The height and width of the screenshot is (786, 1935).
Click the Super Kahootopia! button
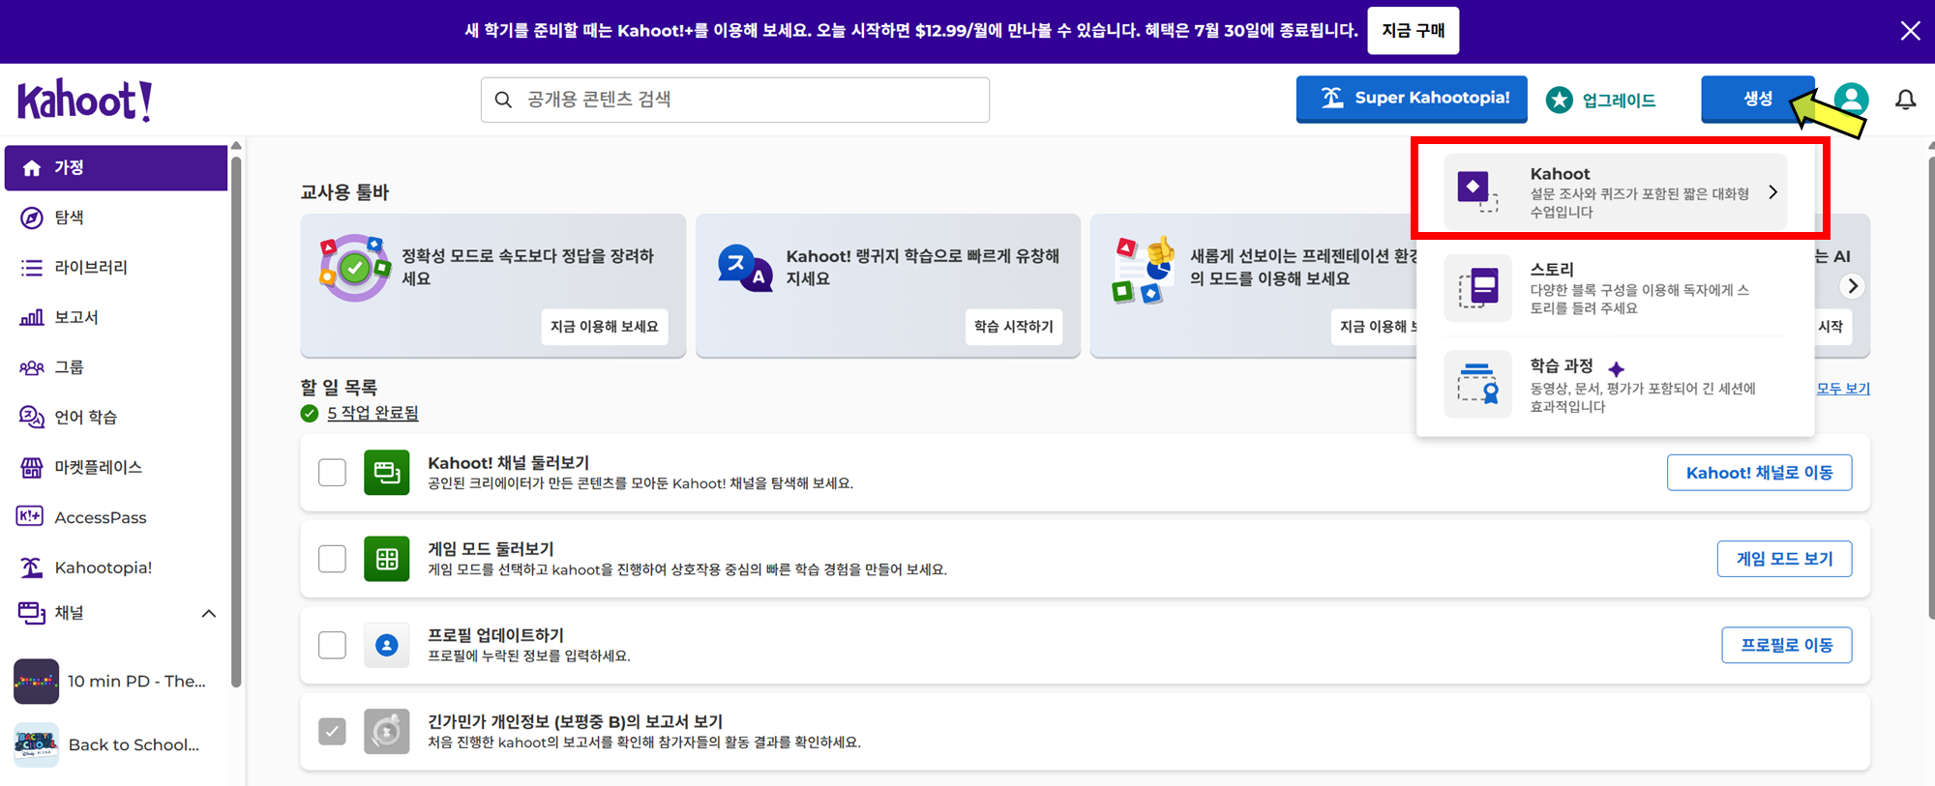click(1412, 99)
